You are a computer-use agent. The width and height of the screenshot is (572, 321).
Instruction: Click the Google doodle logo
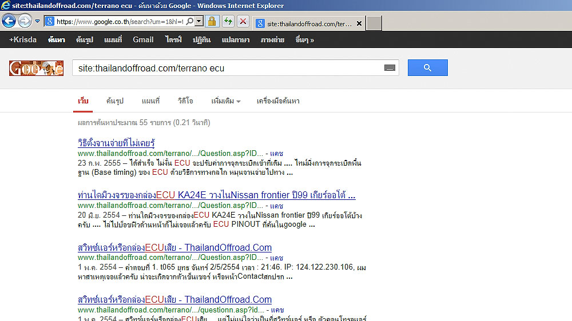click(x=36, y=69)
